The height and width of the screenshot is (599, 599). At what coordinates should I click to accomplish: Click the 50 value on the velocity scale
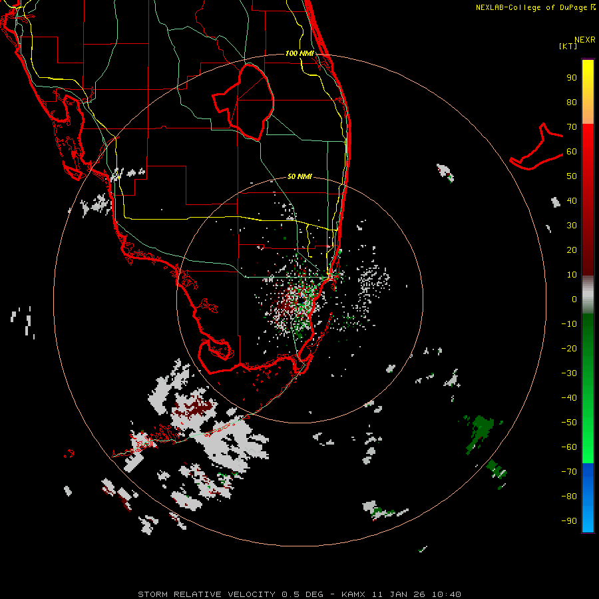[572, 176]
